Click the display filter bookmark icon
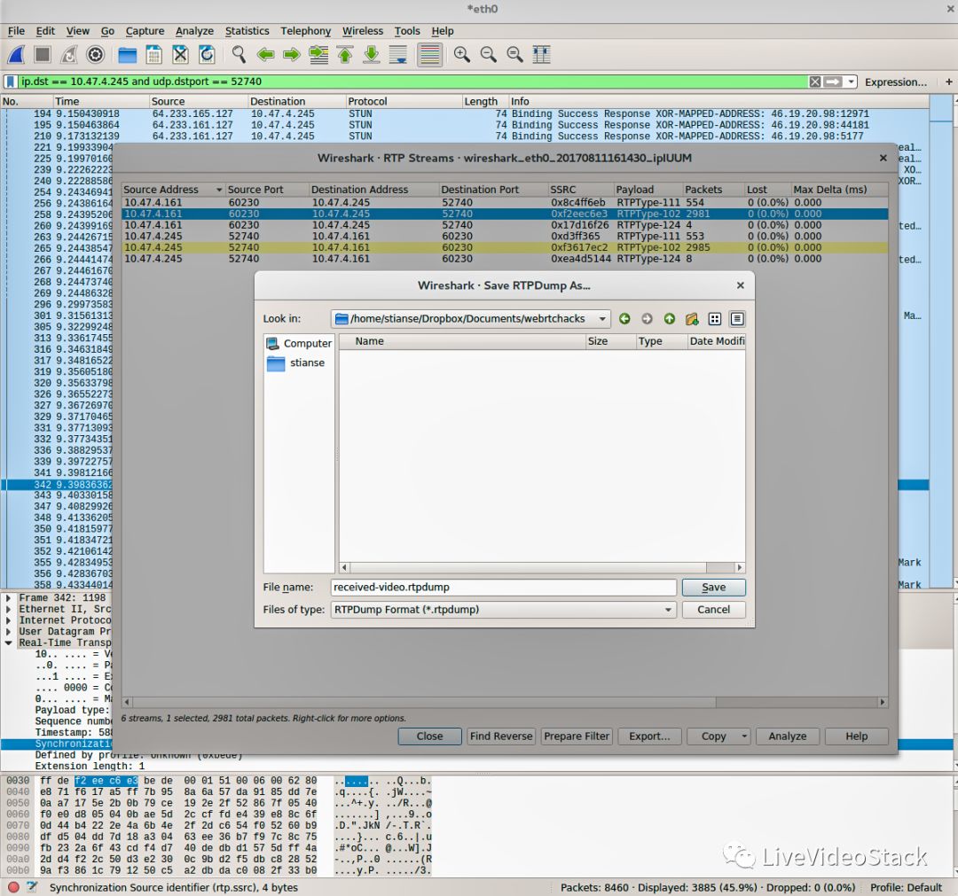958x896 pixels. click(11, 82)
